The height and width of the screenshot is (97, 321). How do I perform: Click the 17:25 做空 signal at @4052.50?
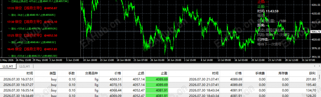(x=32, y=36)
